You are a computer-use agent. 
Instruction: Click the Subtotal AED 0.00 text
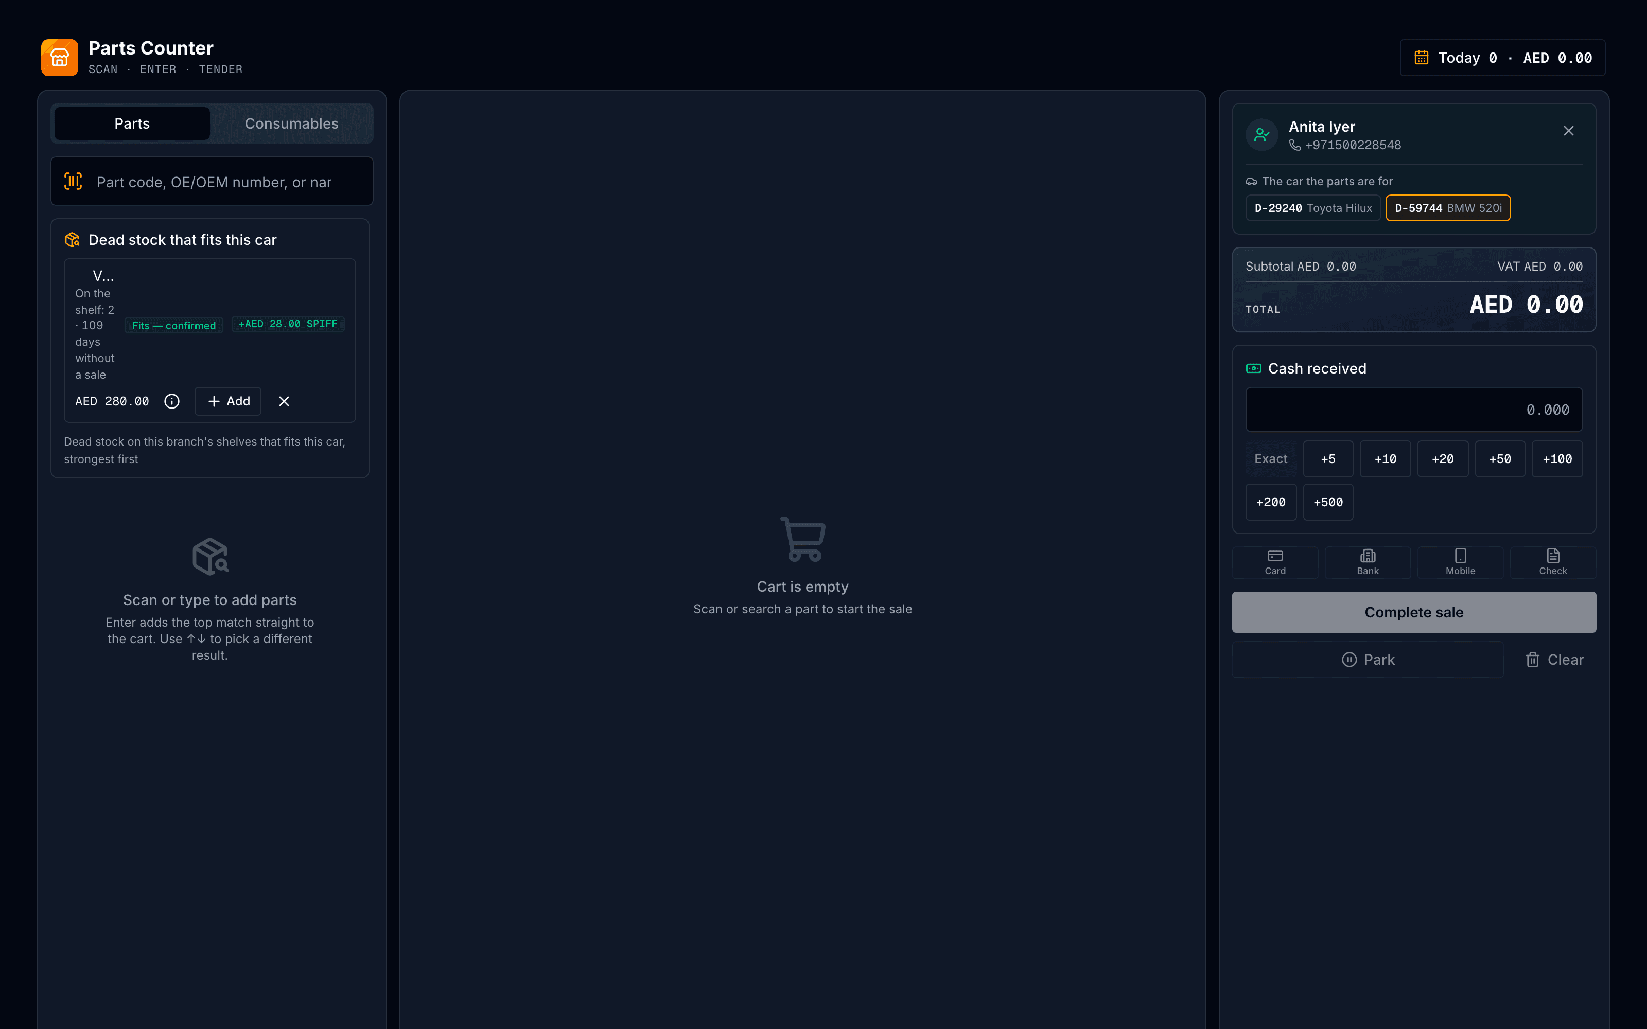click(1301, 266)
